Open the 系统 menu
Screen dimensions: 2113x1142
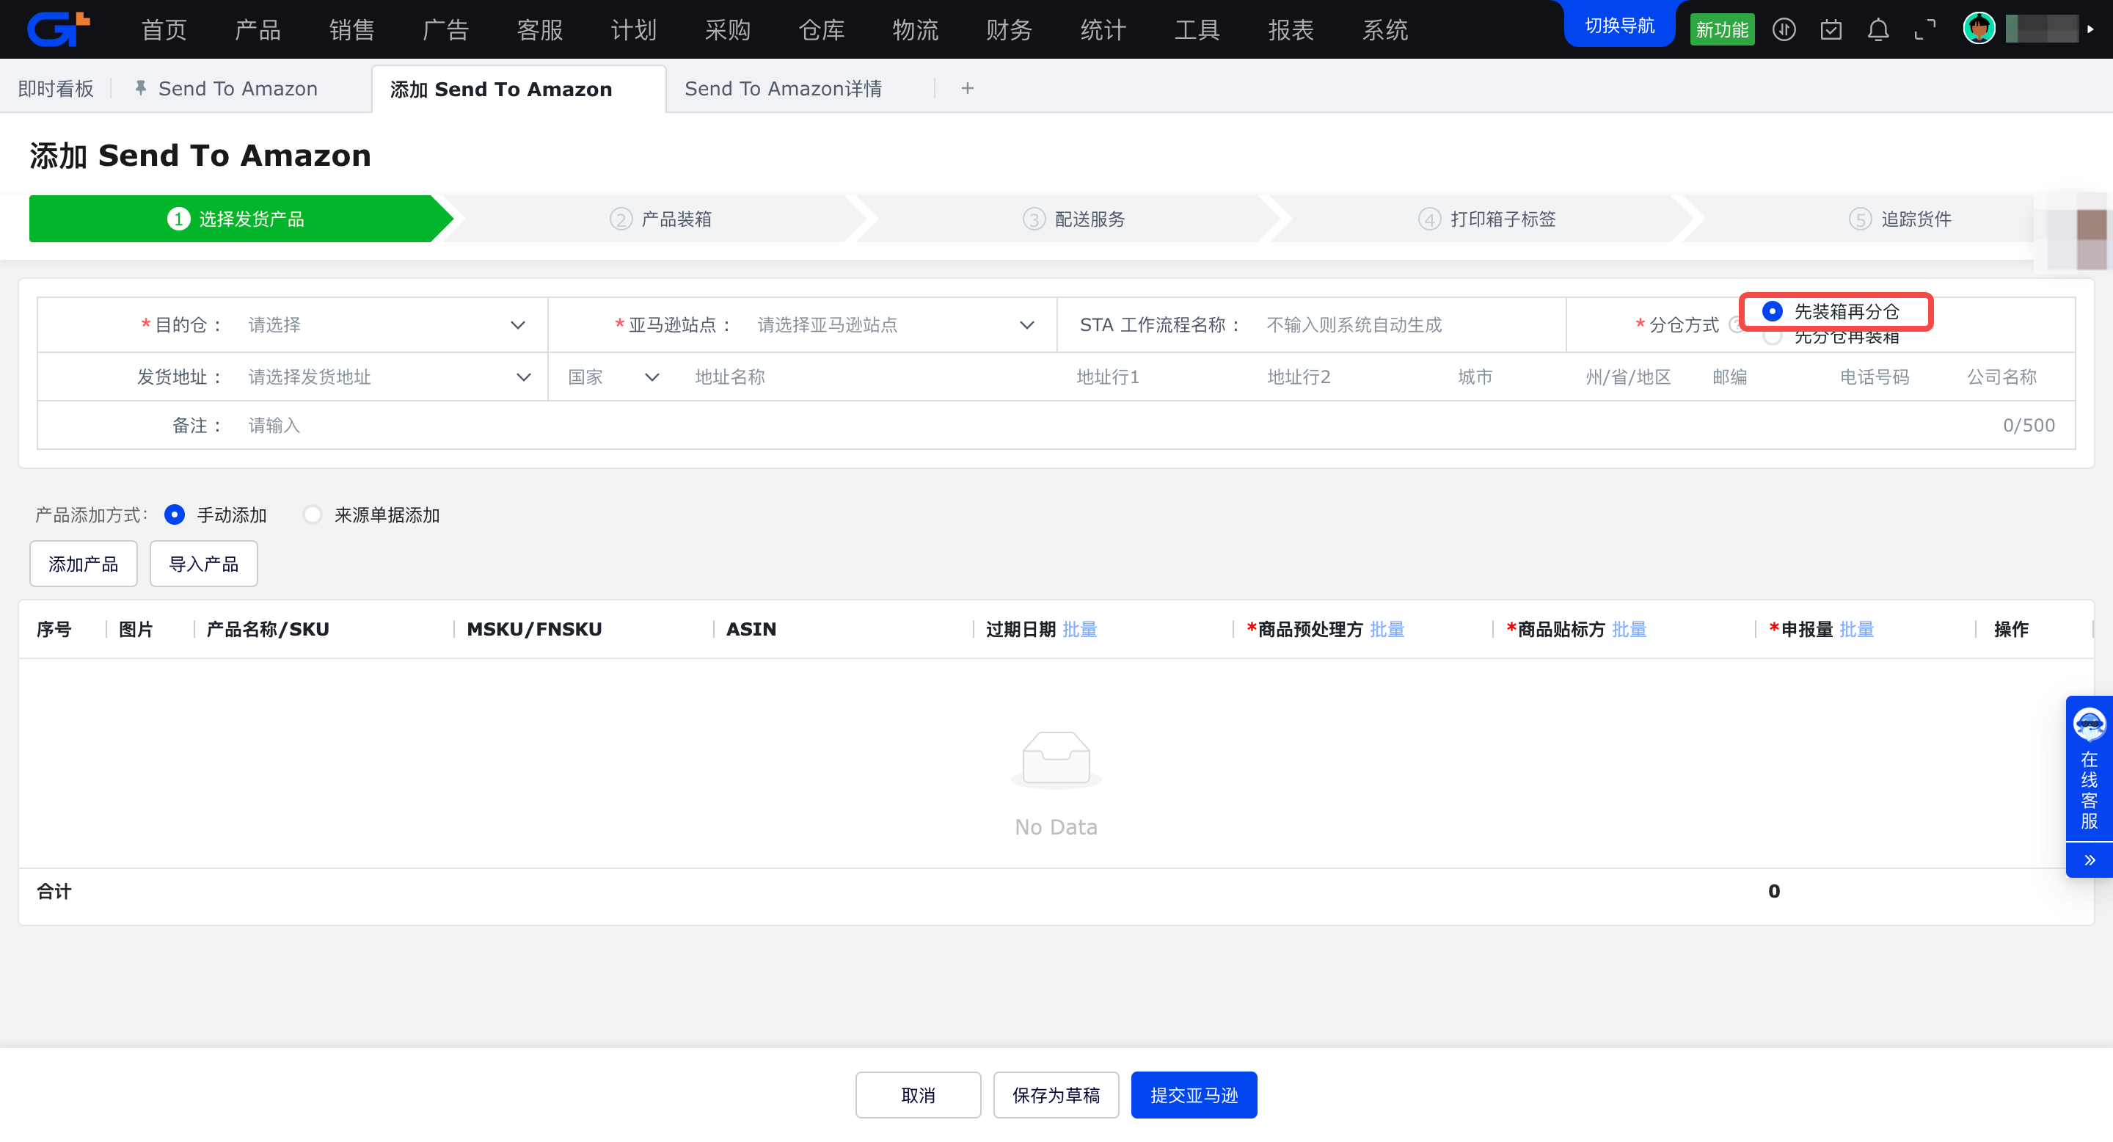1384,30
